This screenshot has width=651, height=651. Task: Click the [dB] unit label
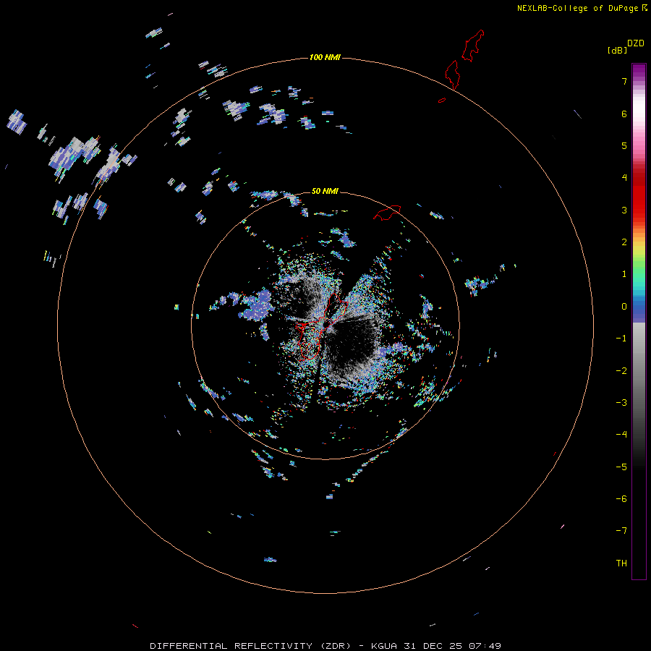(617, 50)
